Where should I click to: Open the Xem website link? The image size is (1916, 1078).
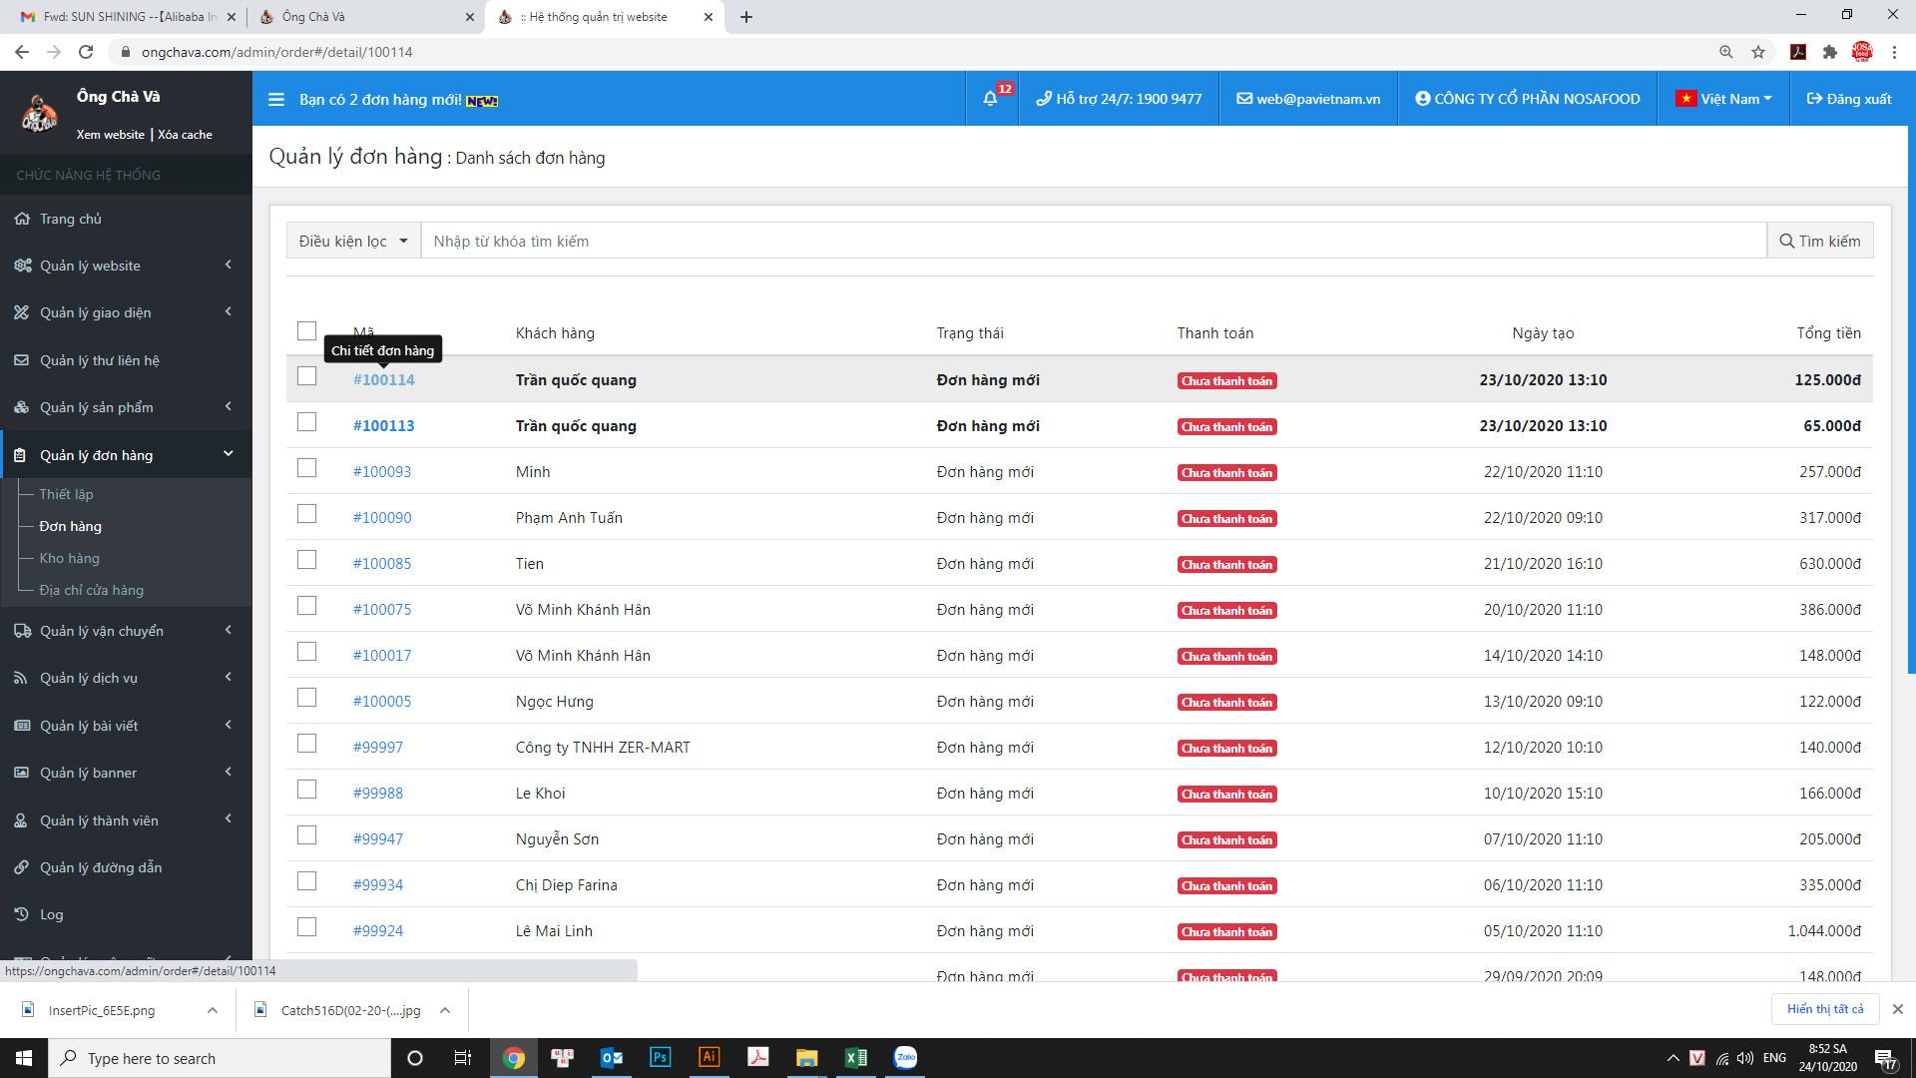coord(110,134)
